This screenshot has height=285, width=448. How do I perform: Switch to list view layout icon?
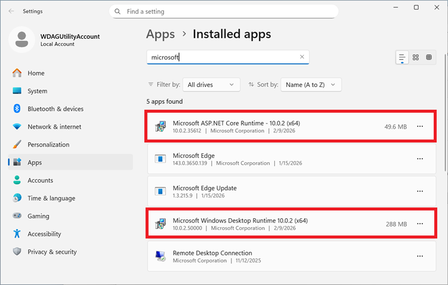403,57
